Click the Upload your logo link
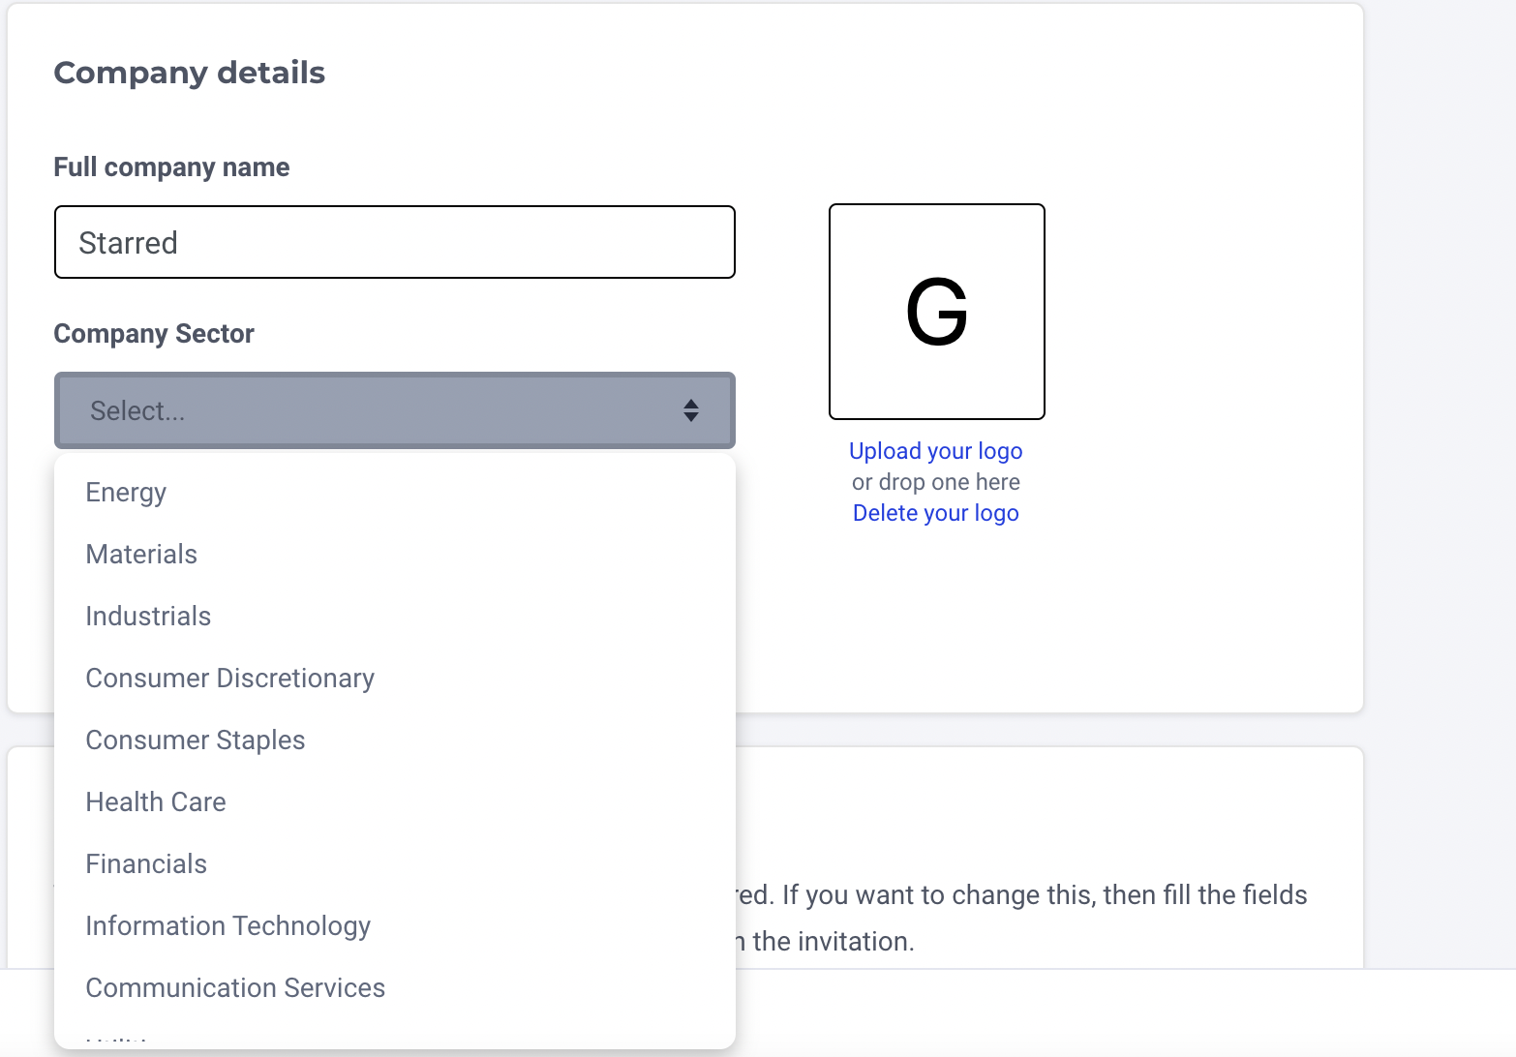This screenshot has width=1516, height=1057. pos(936,451)
